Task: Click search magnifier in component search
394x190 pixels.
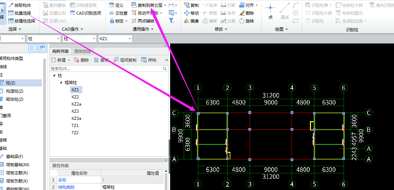Action: tap(165, 68)
